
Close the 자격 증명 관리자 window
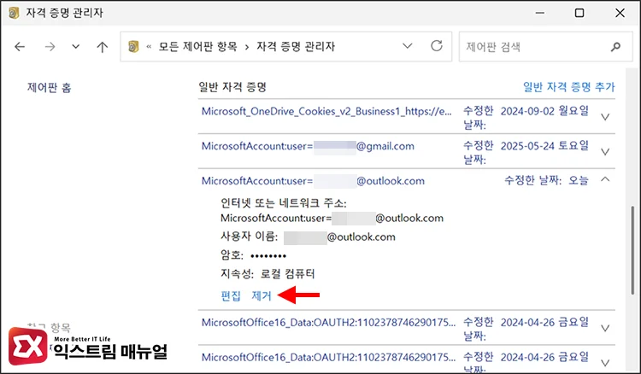tap(620, 13)
